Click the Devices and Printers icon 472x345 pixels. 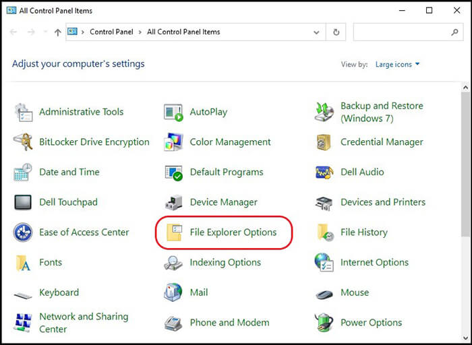pyautogui.click(x=324, y=203)
